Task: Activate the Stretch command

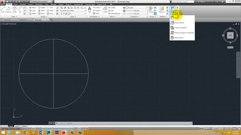Action: (33, 13)
